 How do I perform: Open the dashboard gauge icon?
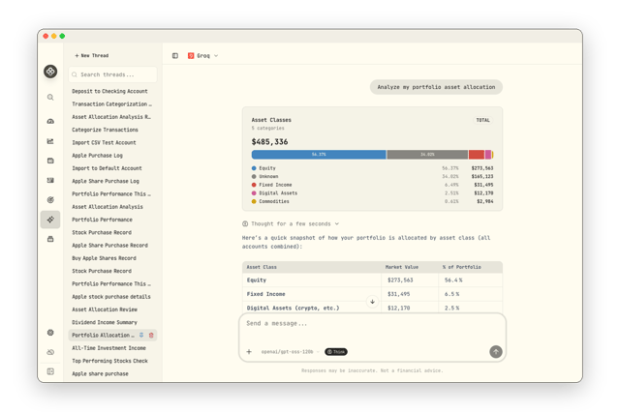(x=50, y=121)
